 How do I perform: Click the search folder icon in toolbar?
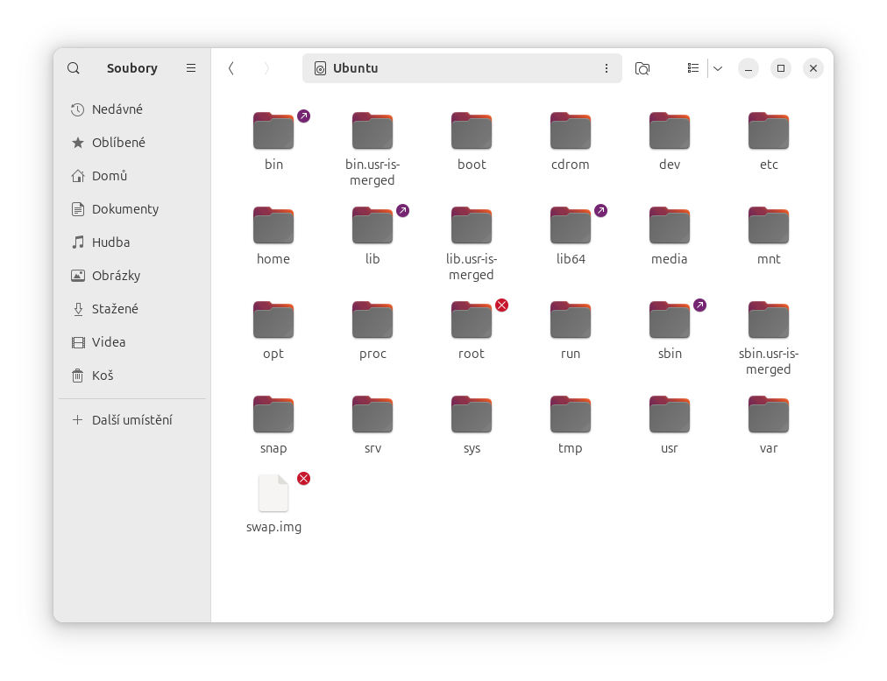[642, 68]
